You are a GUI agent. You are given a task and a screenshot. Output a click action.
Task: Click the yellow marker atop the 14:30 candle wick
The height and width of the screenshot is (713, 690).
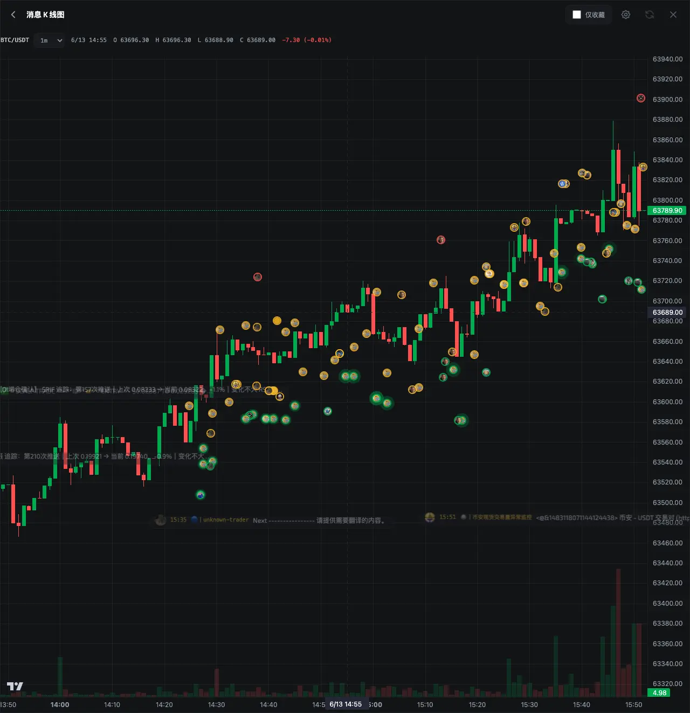tap(220, 330)
